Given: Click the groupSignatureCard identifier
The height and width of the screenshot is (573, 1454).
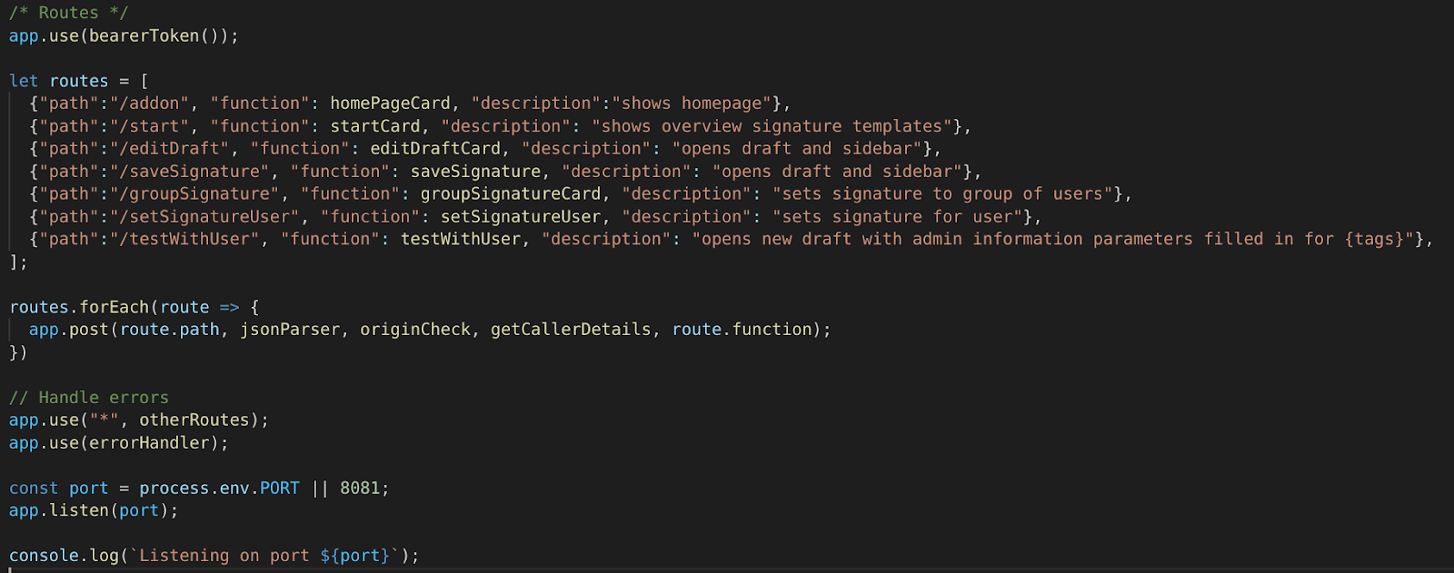Looking at the screenshot, I should (x=511, y=193).
